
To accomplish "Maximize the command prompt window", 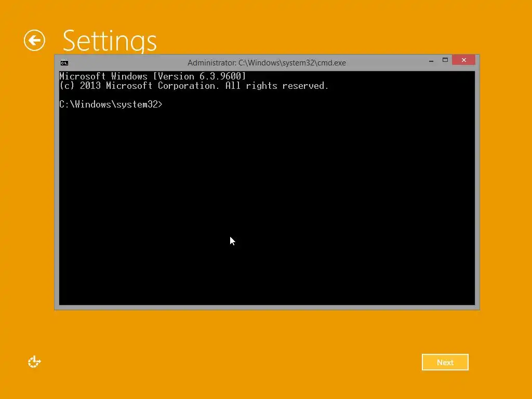I will (x=445, y=60).
